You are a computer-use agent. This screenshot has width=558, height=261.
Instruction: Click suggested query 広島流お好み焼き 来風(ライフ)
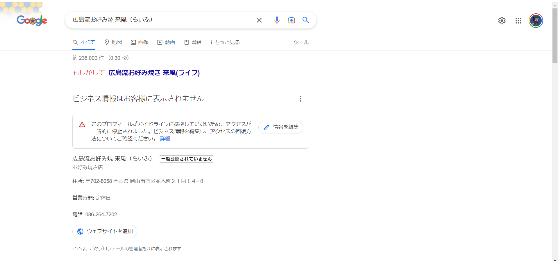[154, 73]
